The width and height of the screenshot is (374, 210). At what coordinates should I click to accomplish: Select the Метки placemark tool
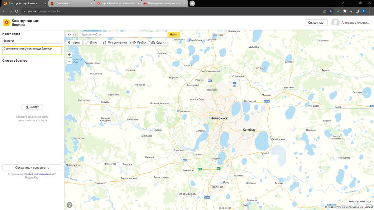(x=74, y=43)
